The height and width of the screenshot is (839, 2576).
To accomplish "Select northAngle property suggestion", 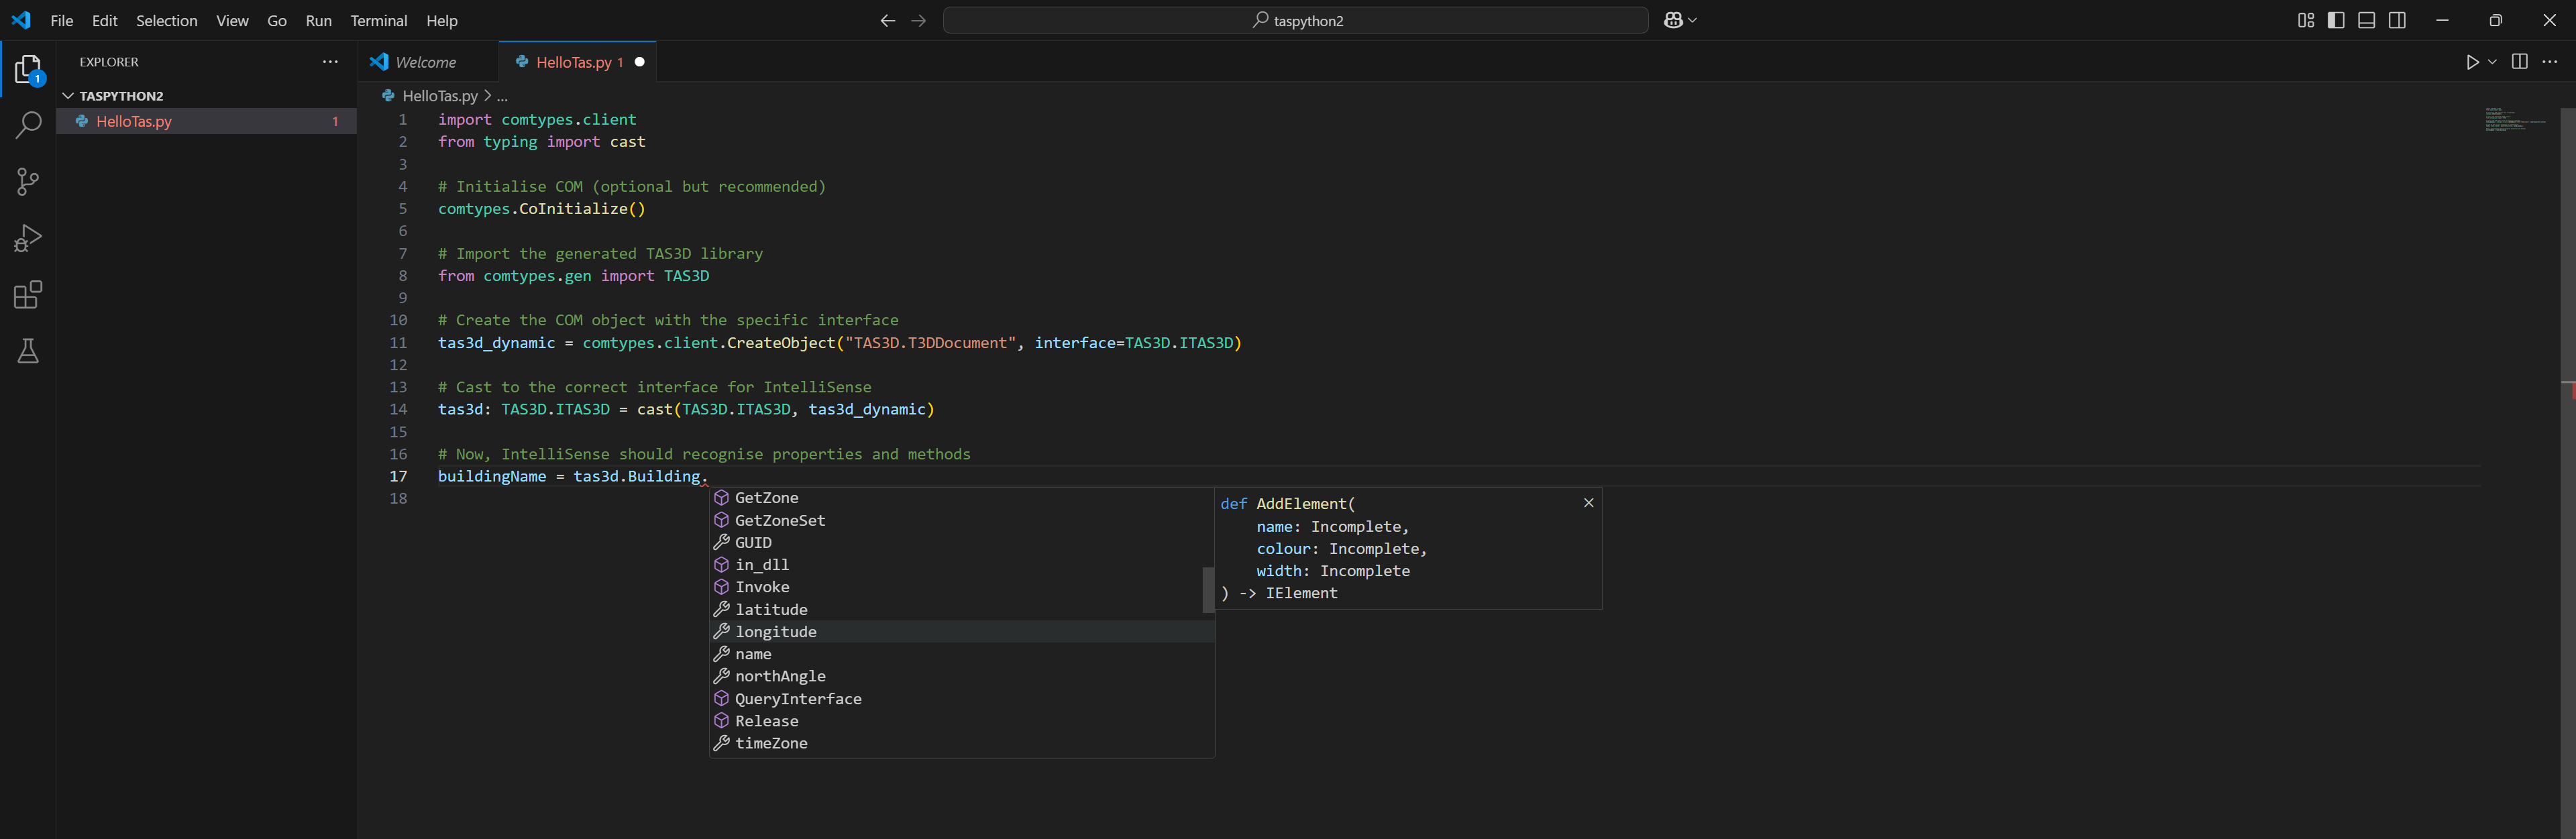I will coord(962,676).
